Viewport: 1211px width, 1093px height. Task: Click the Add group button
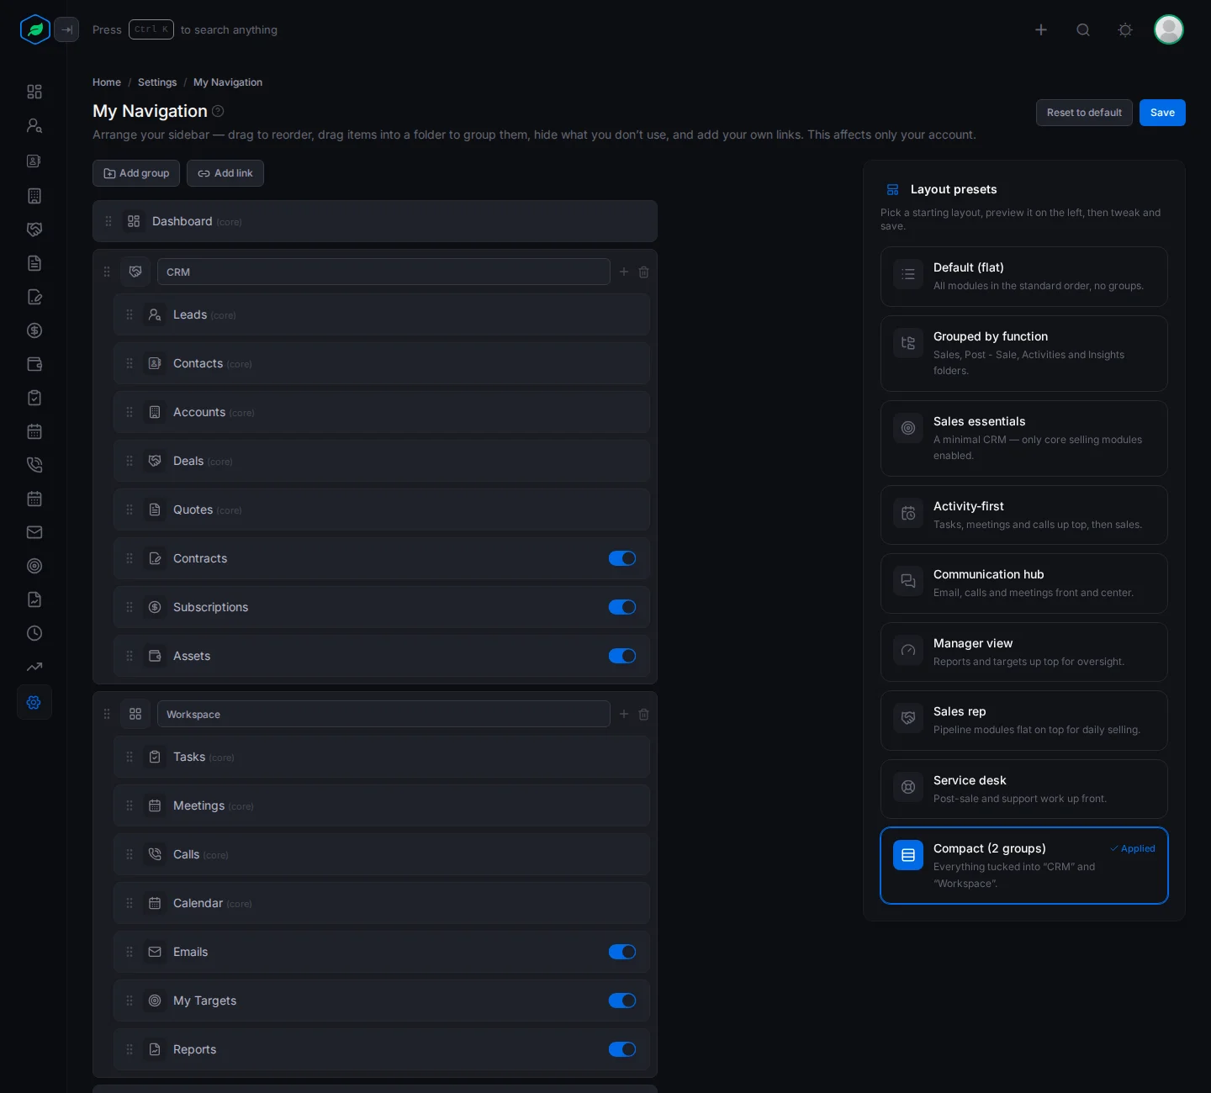(136, 173)
